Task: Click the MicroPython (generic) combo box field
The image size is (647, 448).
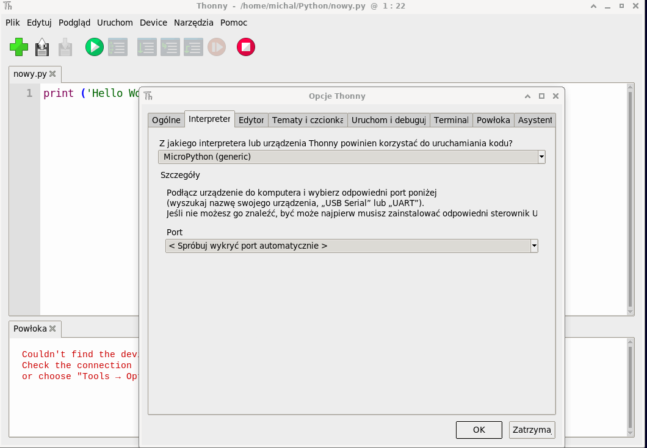Action: (x=352, y=157)
